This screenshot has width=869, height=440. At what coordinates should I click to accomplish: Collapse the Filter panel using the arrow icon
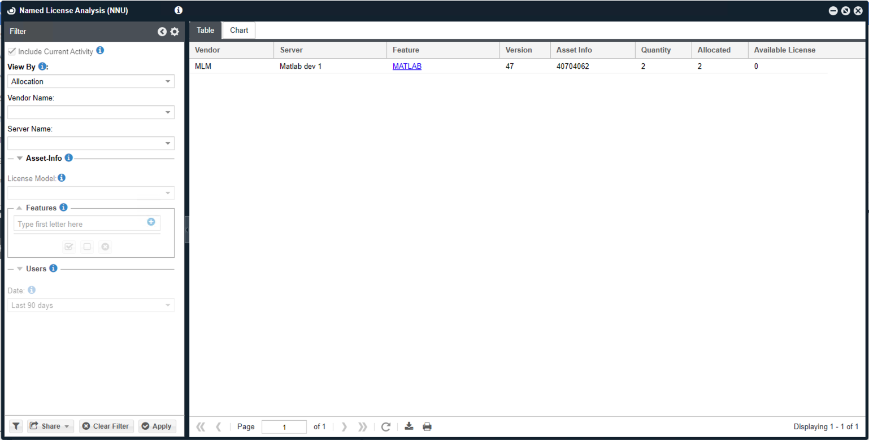pos(162,32)
